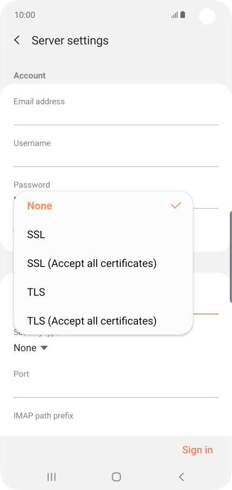Screen dimensions: 232x490
Task: Select None security type option
Action: [104, 206]
